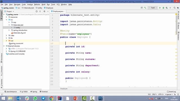Open PowerPoint from the taskbar
The image size is (180, 101).
click(x=76, y=98)
